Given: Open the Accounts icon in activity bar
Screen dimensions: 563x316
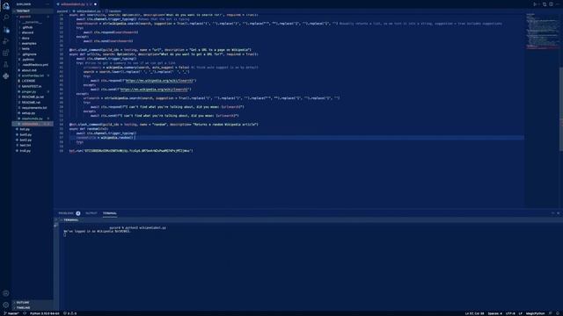Looking at the screenshot, I should [6, 293].
